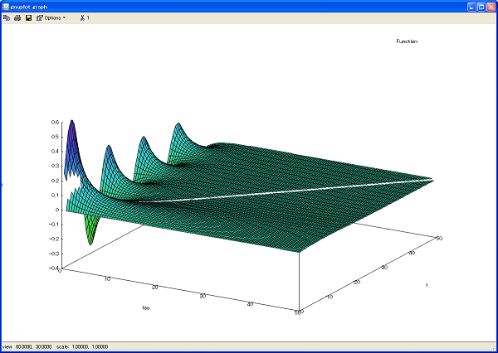Click the 'x' axis label

pyautogui.click(x=427, y=285)
